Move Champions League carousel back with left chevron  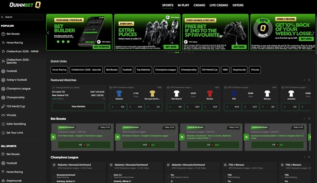tap(304, 157)
